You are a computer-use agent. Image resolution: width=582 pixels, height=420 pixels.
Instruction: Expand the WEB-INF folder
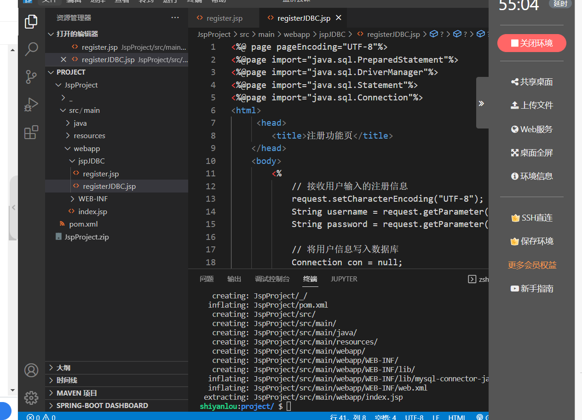coord(92,199)
